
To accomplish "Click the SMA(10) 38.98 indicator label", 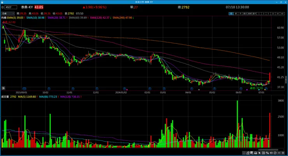I will point(36,18).
